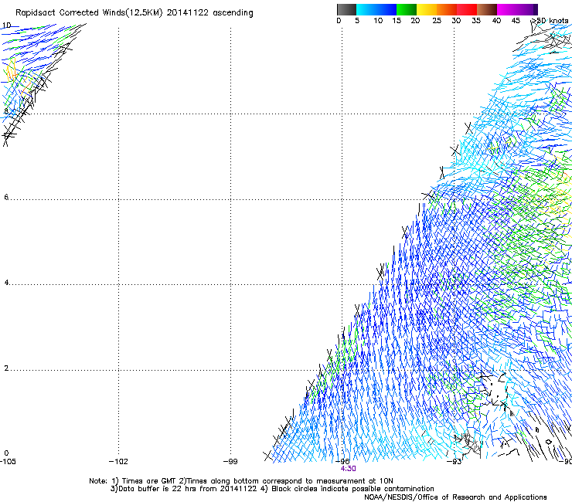This screenshot has height=502, width=572.
Task: Click the brown 35-40 knots color swatch
Action: click(x=487, y=9)
